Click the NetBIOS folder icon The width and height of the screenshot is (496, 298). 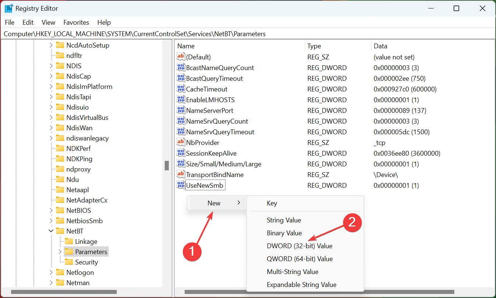coord(60,210)
